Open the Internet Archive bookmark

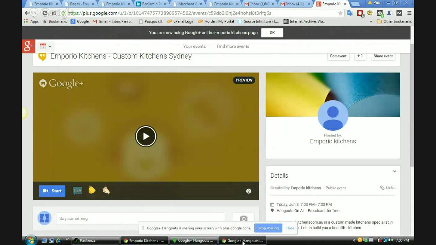pos(305,21)
